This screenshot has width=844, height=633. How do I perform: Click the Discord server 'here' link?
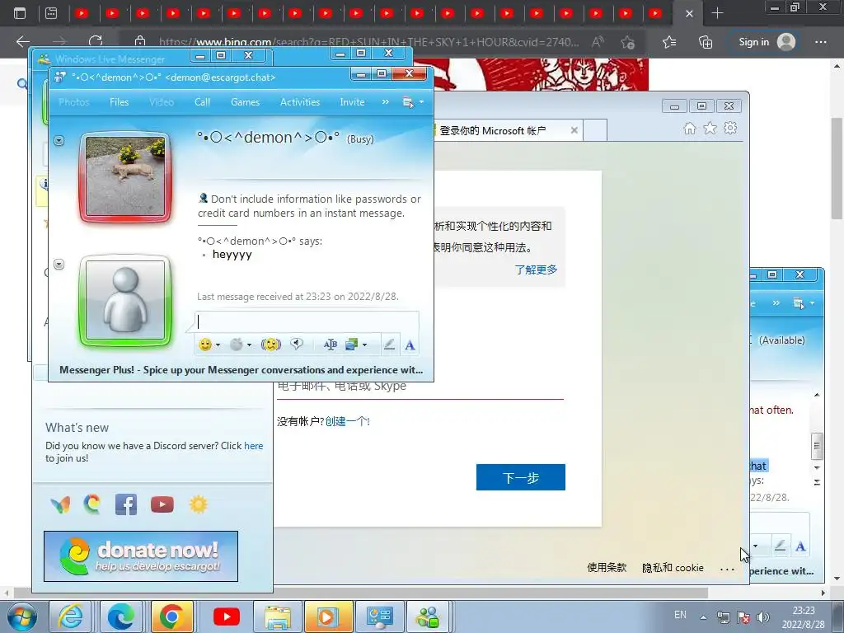click(x=254, y=446)
